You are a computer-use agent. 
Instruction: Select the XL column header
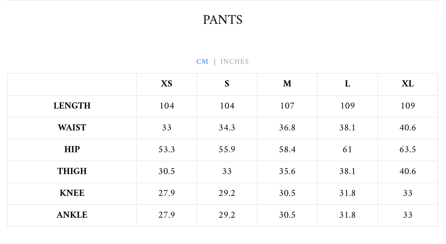click(x=408, y=84)
